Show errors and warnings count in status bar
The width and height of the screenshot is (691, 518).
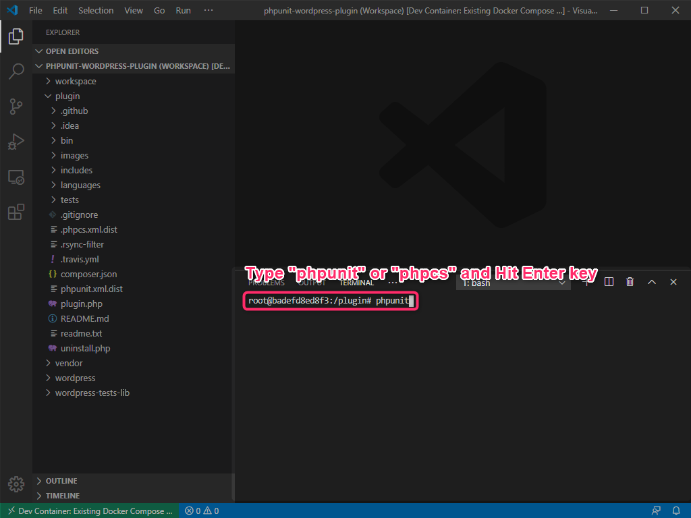(x=202, y=511)
